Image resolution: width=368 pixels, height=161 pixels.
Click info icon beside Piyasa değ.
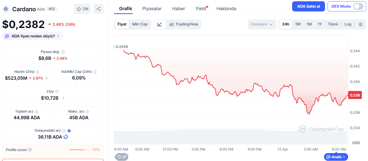pyautogui.click(x=63, y=52)
